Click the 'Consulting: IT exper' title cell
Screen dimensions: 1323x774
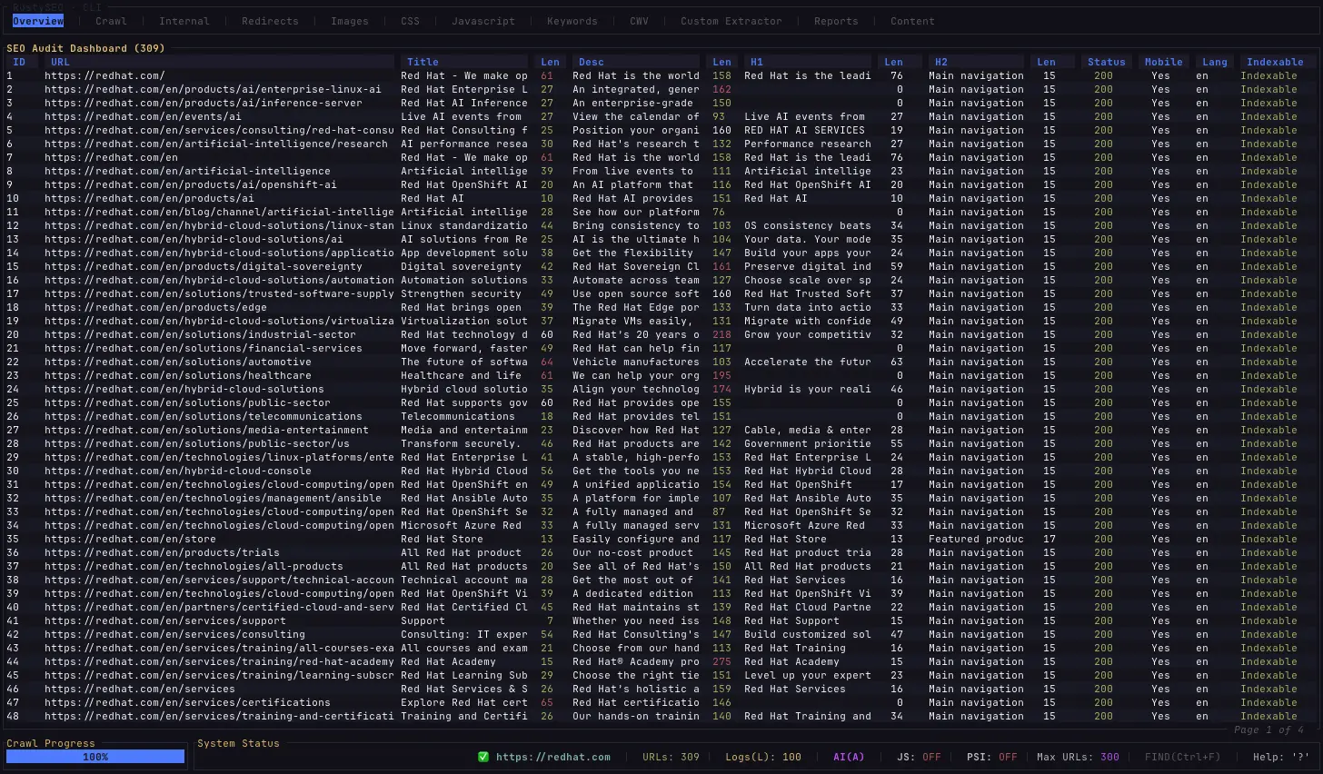pos(464,634)
